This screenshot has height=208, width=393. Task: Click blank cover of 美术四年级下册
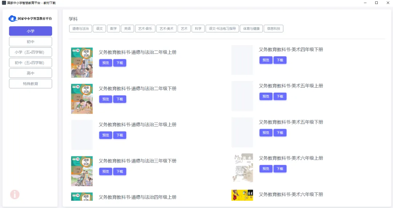(242, 60)
